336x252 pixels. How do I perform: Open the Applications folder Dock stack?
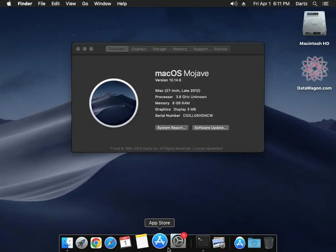coord(240,243)
